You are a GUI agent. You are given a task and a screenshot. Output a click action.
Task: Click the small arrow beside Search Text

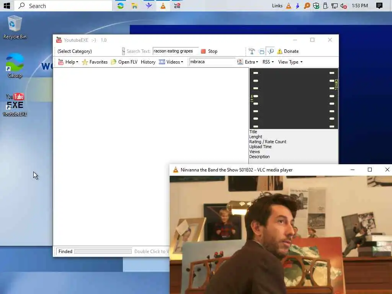click(123, 51)
